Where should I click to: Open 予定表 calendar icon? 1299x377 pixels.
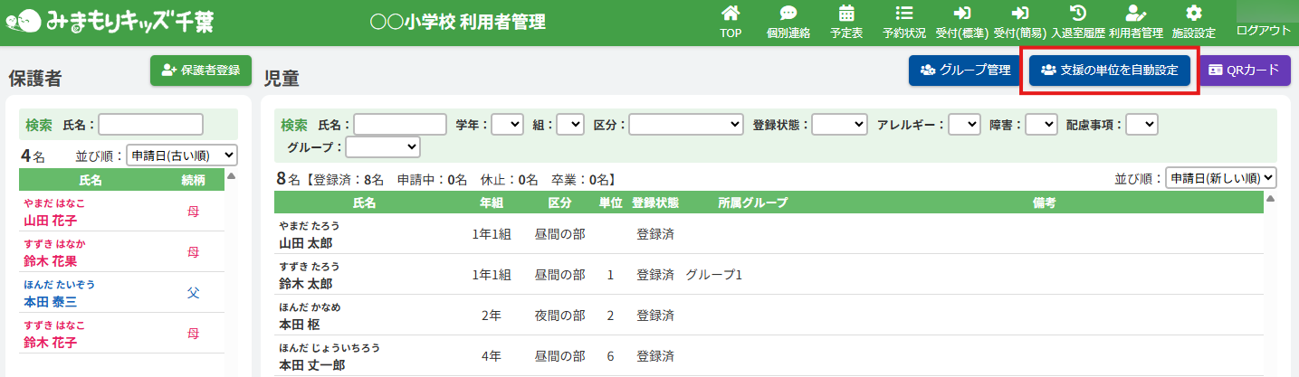coord(846,14)
